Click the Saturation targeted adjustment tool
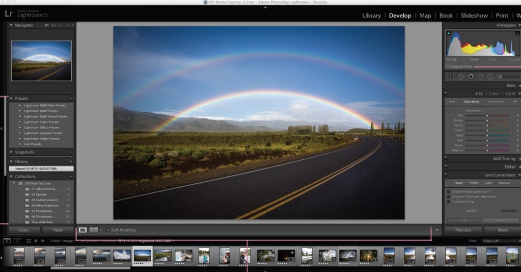This screenshot has height=272, width=521. (x=448, y=110)
